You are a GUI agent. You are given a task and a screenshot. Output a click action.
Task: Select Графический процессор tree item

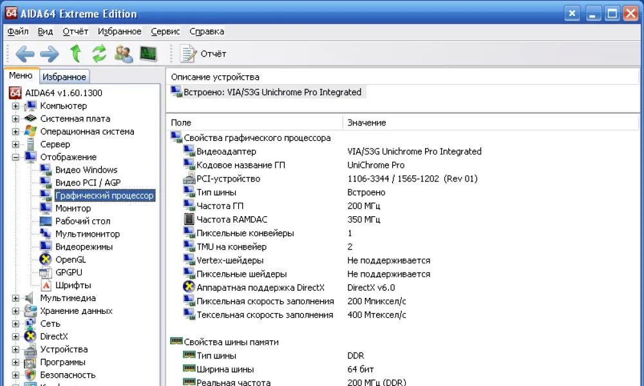(x=105, y=196)
